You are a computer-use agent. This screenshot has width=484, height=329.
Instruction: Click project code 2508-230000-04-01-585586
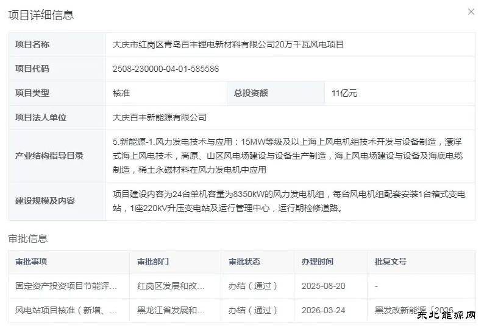pos(166,69)
